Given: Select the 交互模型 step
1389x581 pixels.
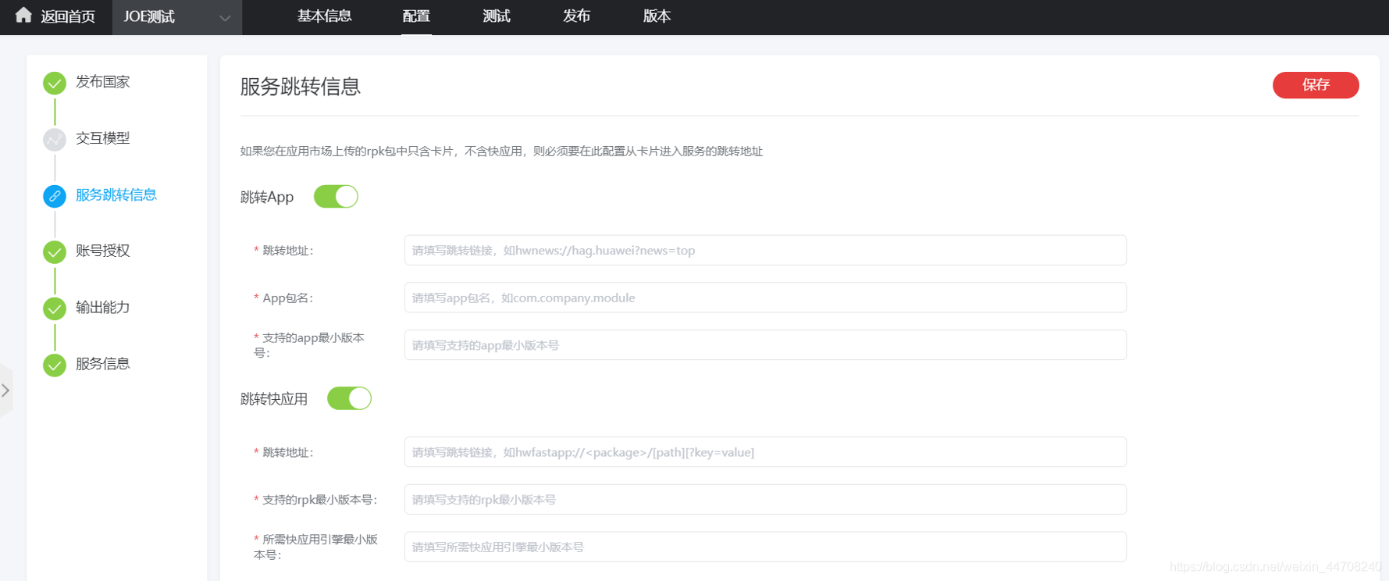Looking at the screenshot, I should coord(102,138).
